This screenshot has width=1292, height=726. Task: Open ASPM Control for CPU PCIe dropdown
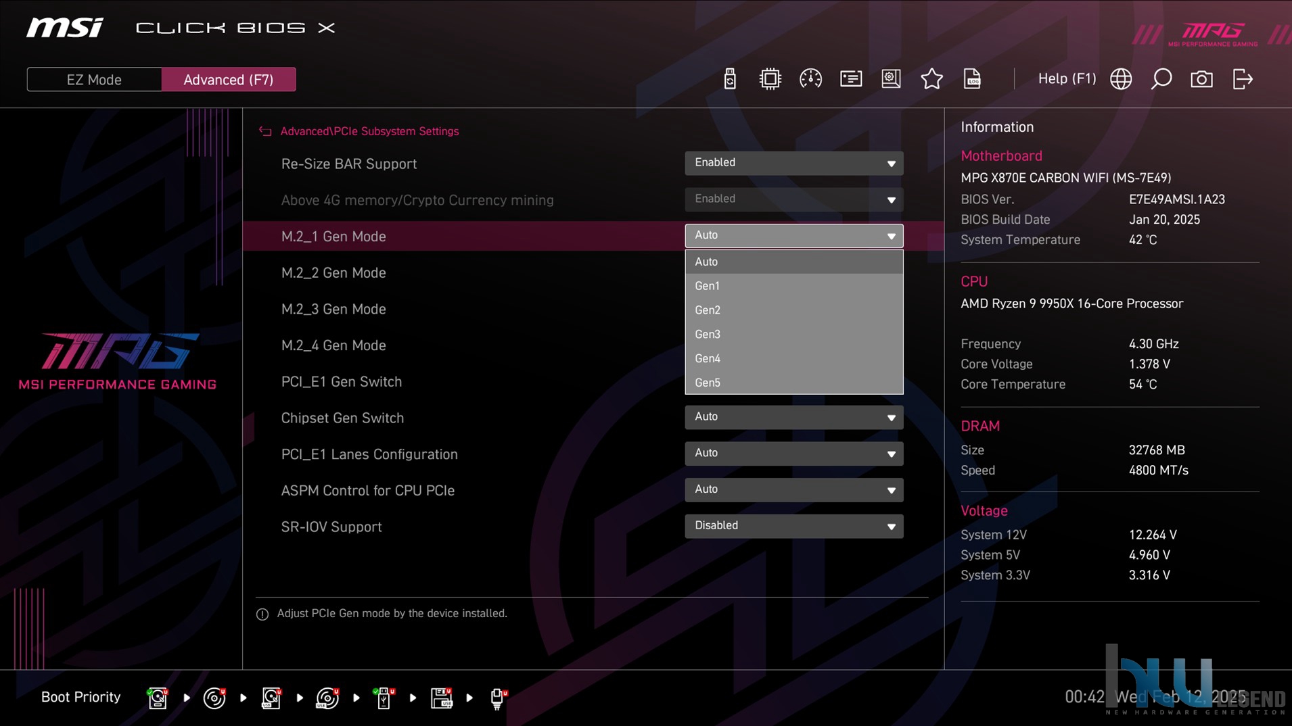(x=793, y=490)
